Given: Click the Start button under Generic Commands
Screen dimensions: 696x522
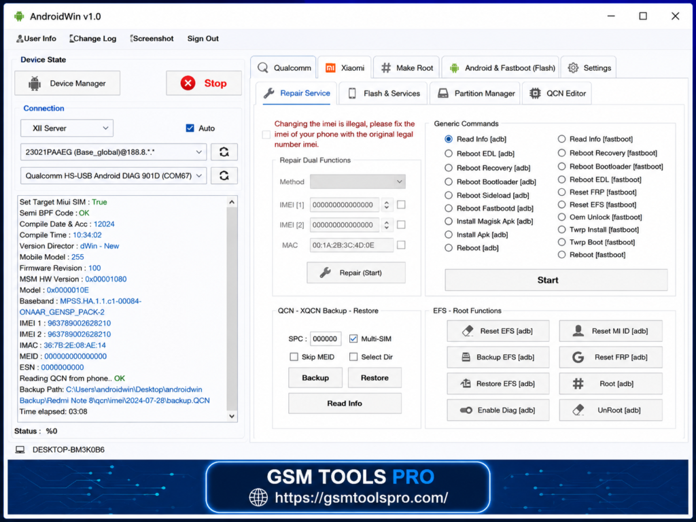Looking at the screenshot, I should click(x=556, y=280).
